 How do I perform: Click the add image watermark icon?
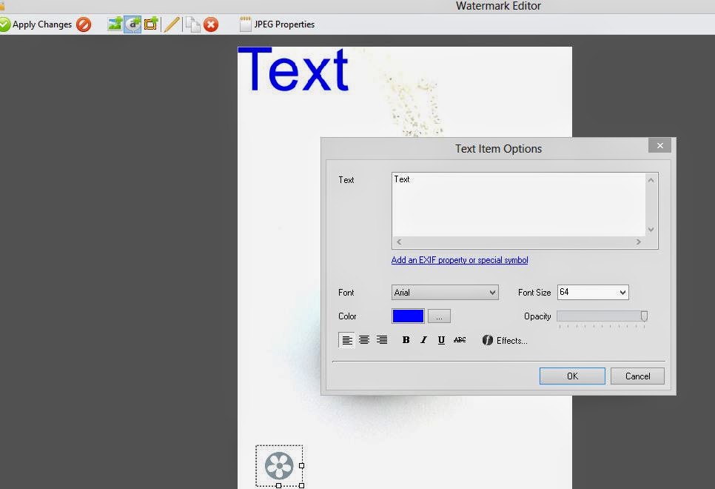pos(115,24)
